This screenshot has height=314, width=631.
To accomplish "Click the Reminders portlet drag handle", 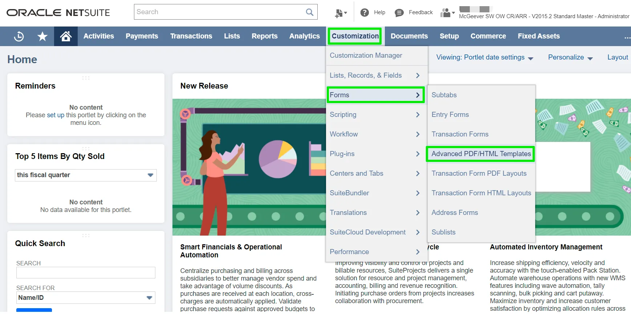I will pyautogui.click(x=86, y=78).
